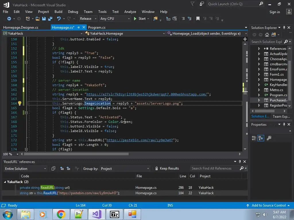
Task: Click the switch views icon in Solution Explorer
Action: [x=274, y=35]
